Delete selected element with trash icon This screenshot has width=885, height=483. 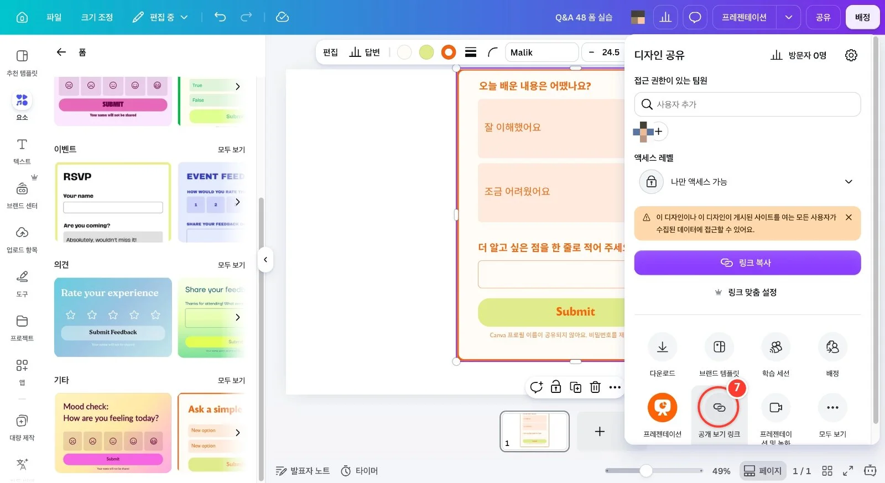coord(595,387)
